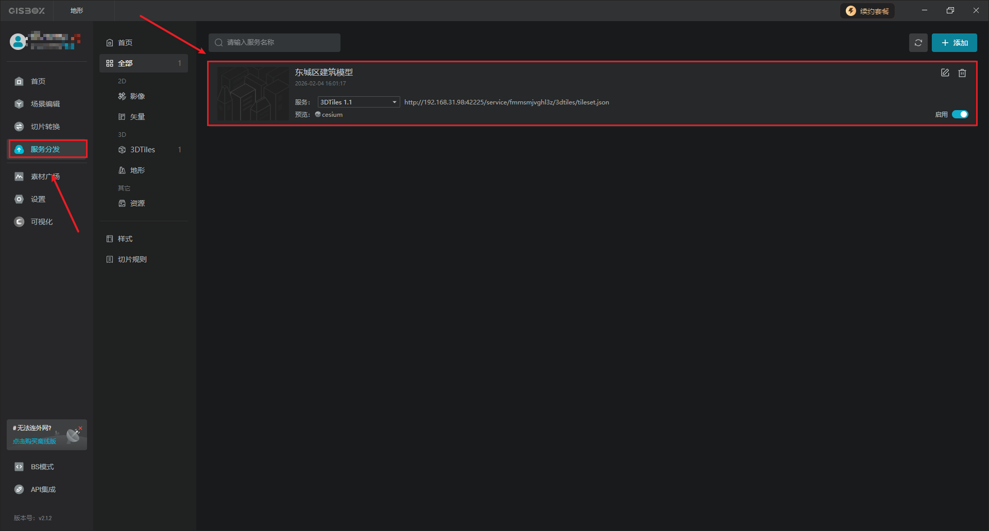The image size is (989, 531).
Task: Click the 续约套餐 button in title bar
Action: pos(867,11)
